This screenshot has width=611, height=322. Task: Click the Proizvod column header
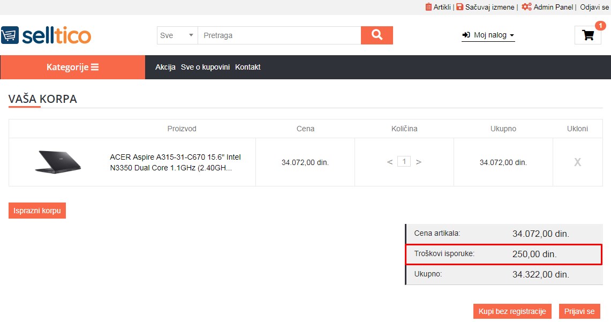182,129
